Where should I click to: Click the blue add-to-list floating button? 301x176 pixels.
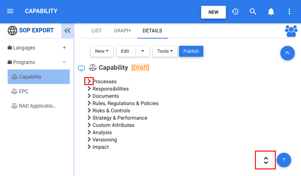287,53
